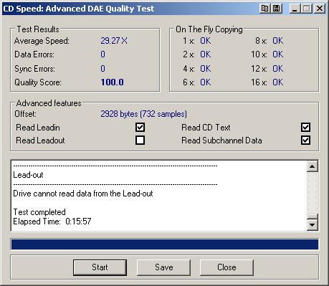Click the Save button at the bottom
329x286 pixels.
coord(163,267)
